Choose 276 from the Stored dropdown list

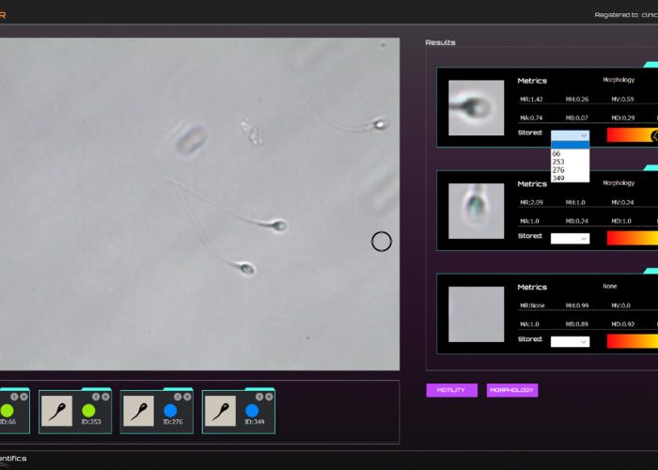570,170
